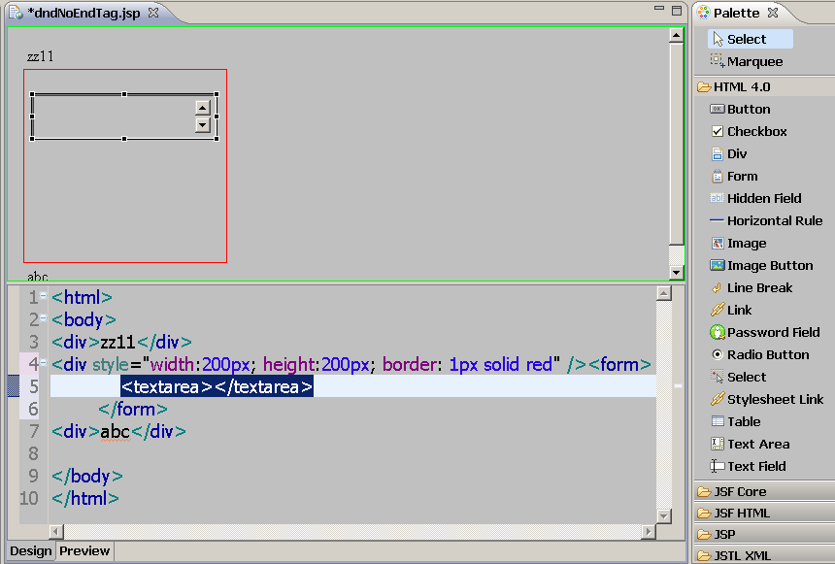Close the Palette view
Image resolution: width=835 pixels, height=564 pixels.
click(773, 13)
